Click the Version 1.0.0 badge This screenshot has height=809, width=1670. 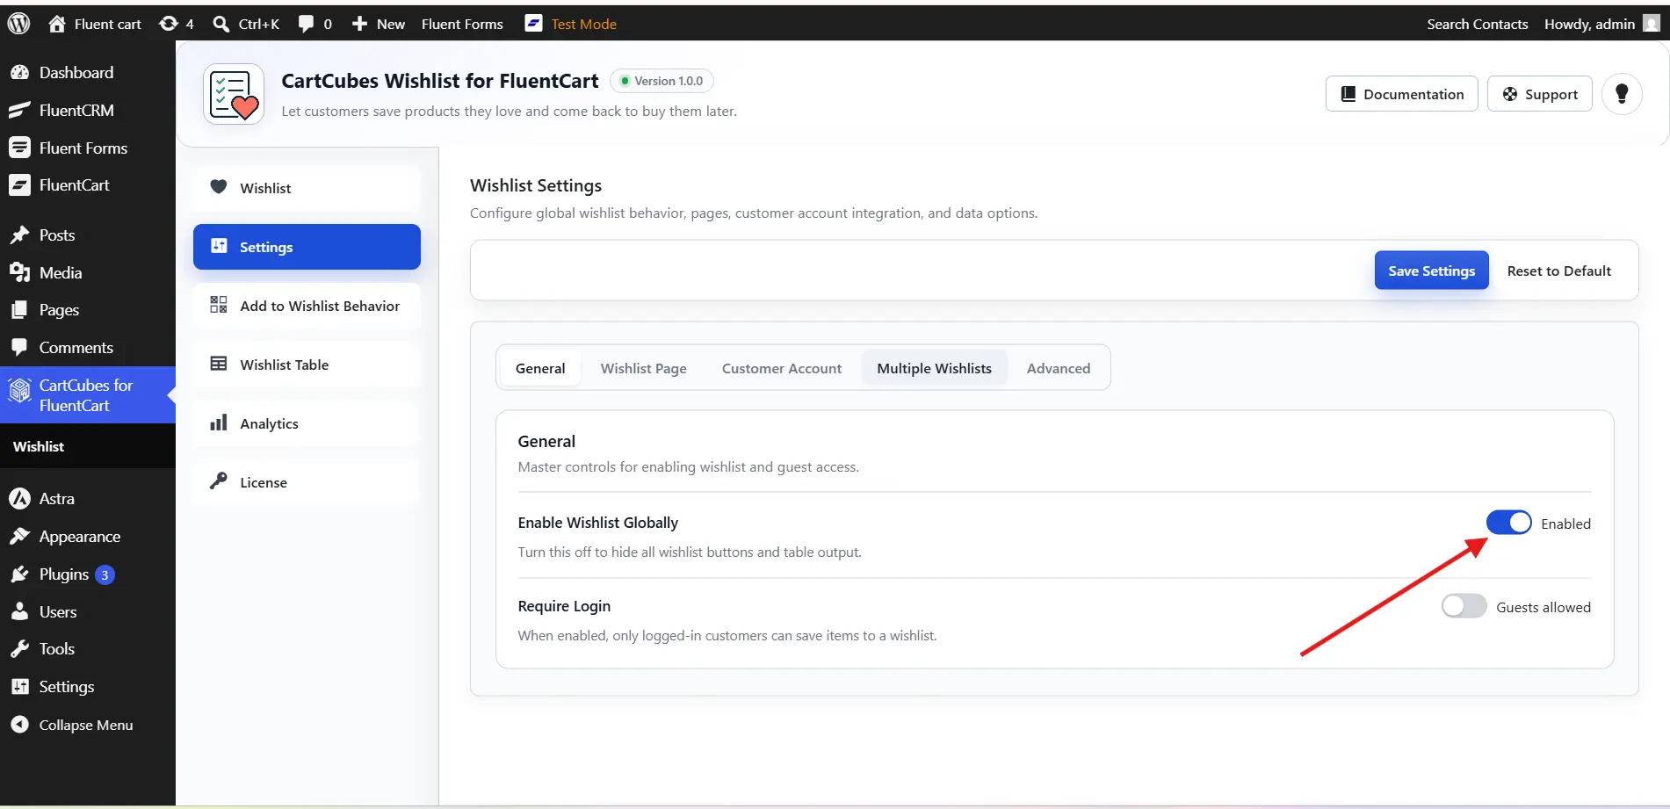661,81
